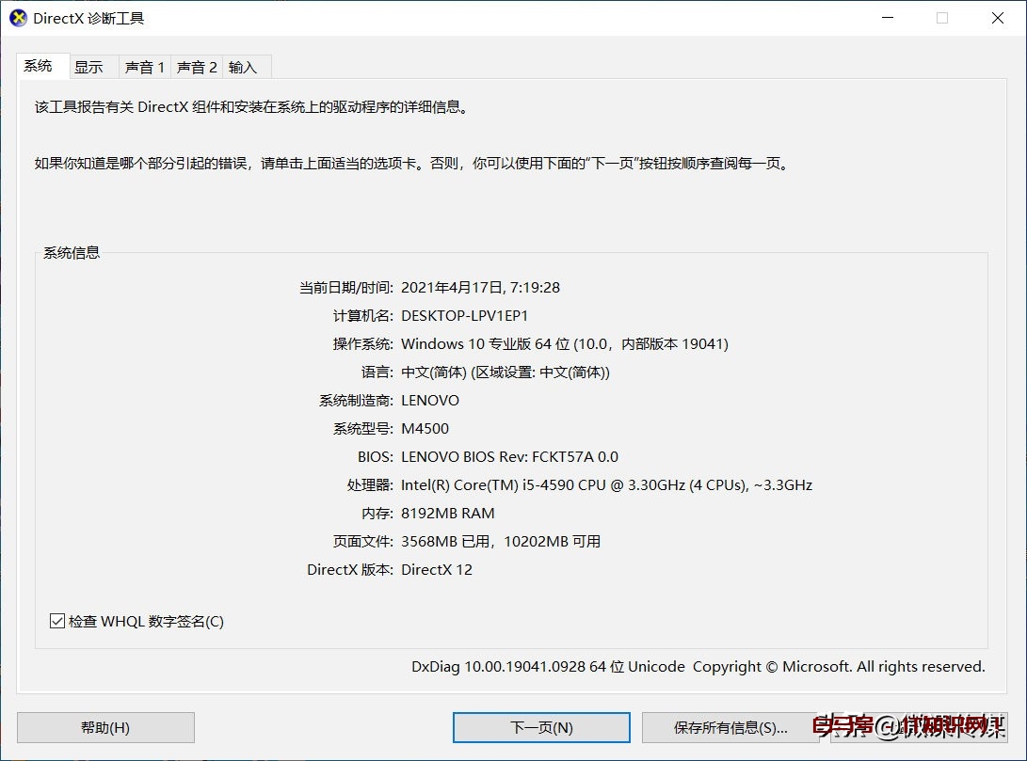Open the 声音 1 tab
Image resolution: width=1027 pixels, height=761 pixels.
[x=144, y=66]
